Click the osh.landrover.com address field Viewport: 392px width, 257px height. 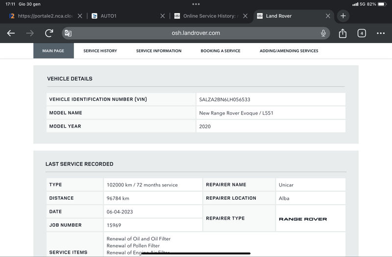click(x=196, y=33)
